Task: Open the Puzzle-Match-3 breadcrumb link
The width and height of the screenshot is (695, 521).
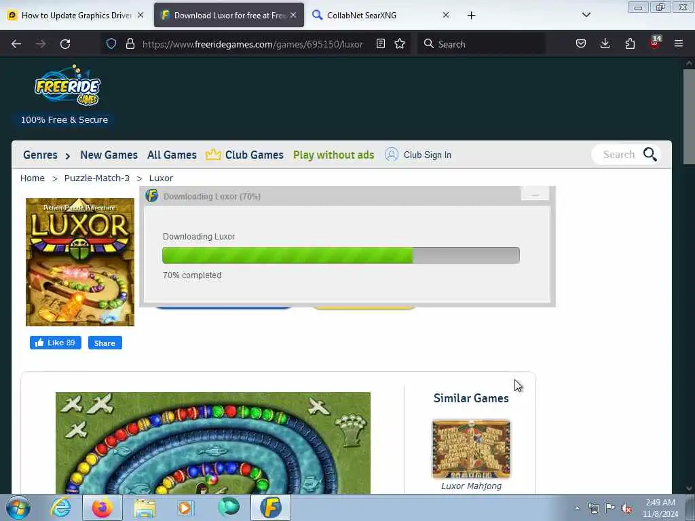Action: [97, 178]
